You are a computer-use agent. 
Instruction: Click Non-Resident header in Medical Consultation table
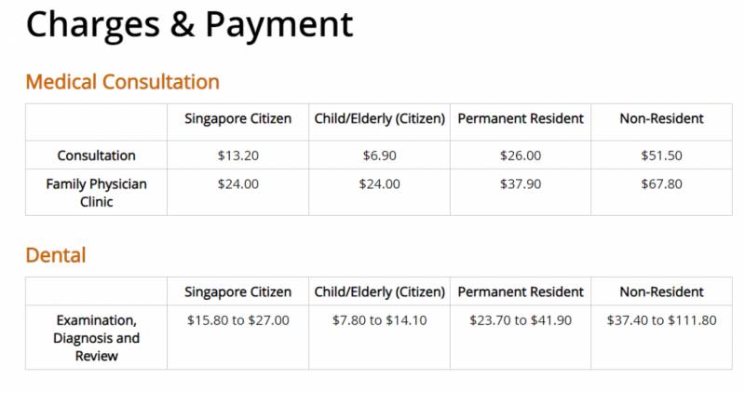[x=661, y=118]
